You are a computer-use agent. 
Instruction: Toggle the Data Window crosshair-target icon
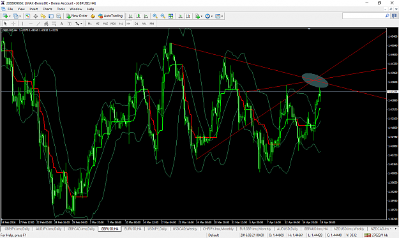click(x=35, y=16)
